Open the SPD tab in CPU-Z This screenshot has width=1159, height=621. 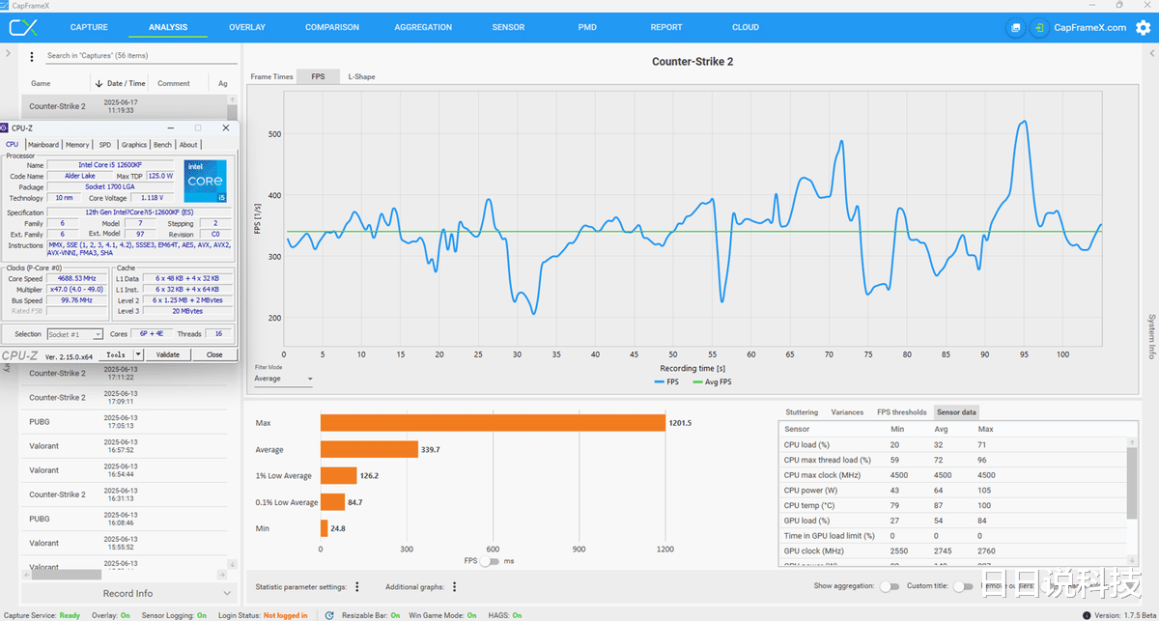pyautogui.click(x=104, y=145)
